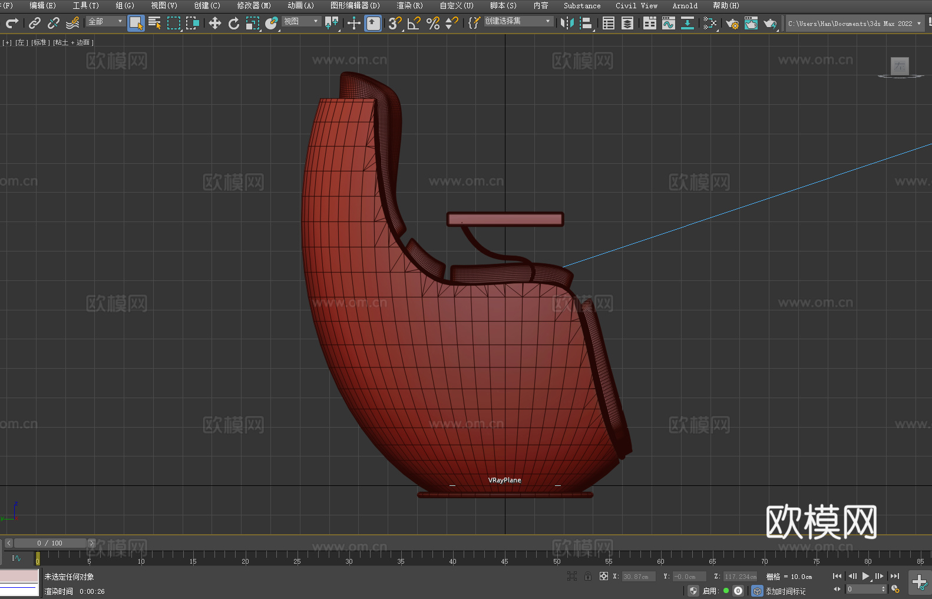Open the 工具(T) menu
This screenshot has height=599, width=932.
tap(86, 5)
